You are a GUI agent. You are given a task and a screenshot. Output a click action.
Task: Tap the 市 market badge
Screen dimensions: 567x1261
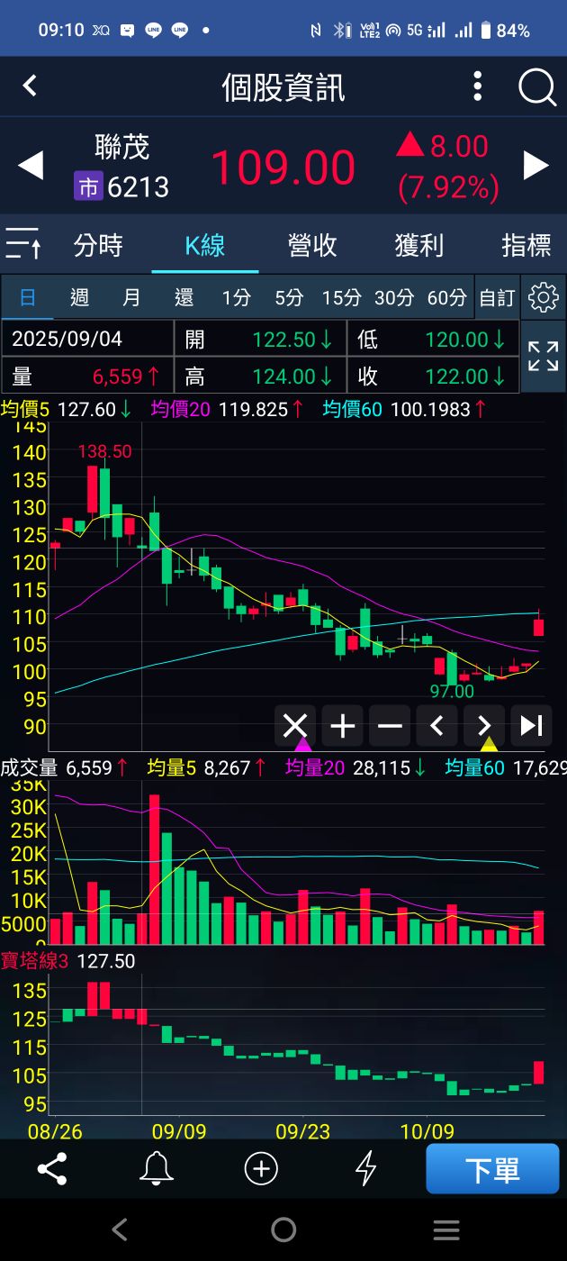point(88,186)
